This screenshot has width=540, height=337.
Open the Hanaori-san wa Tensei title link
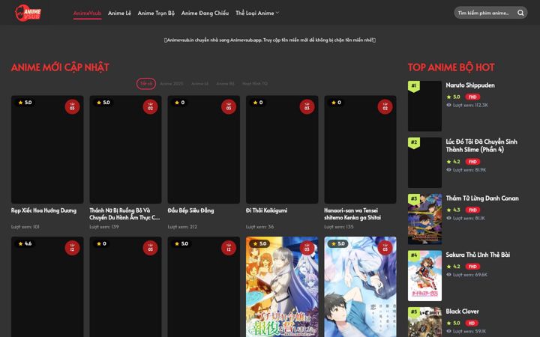[x=352, y=214]
